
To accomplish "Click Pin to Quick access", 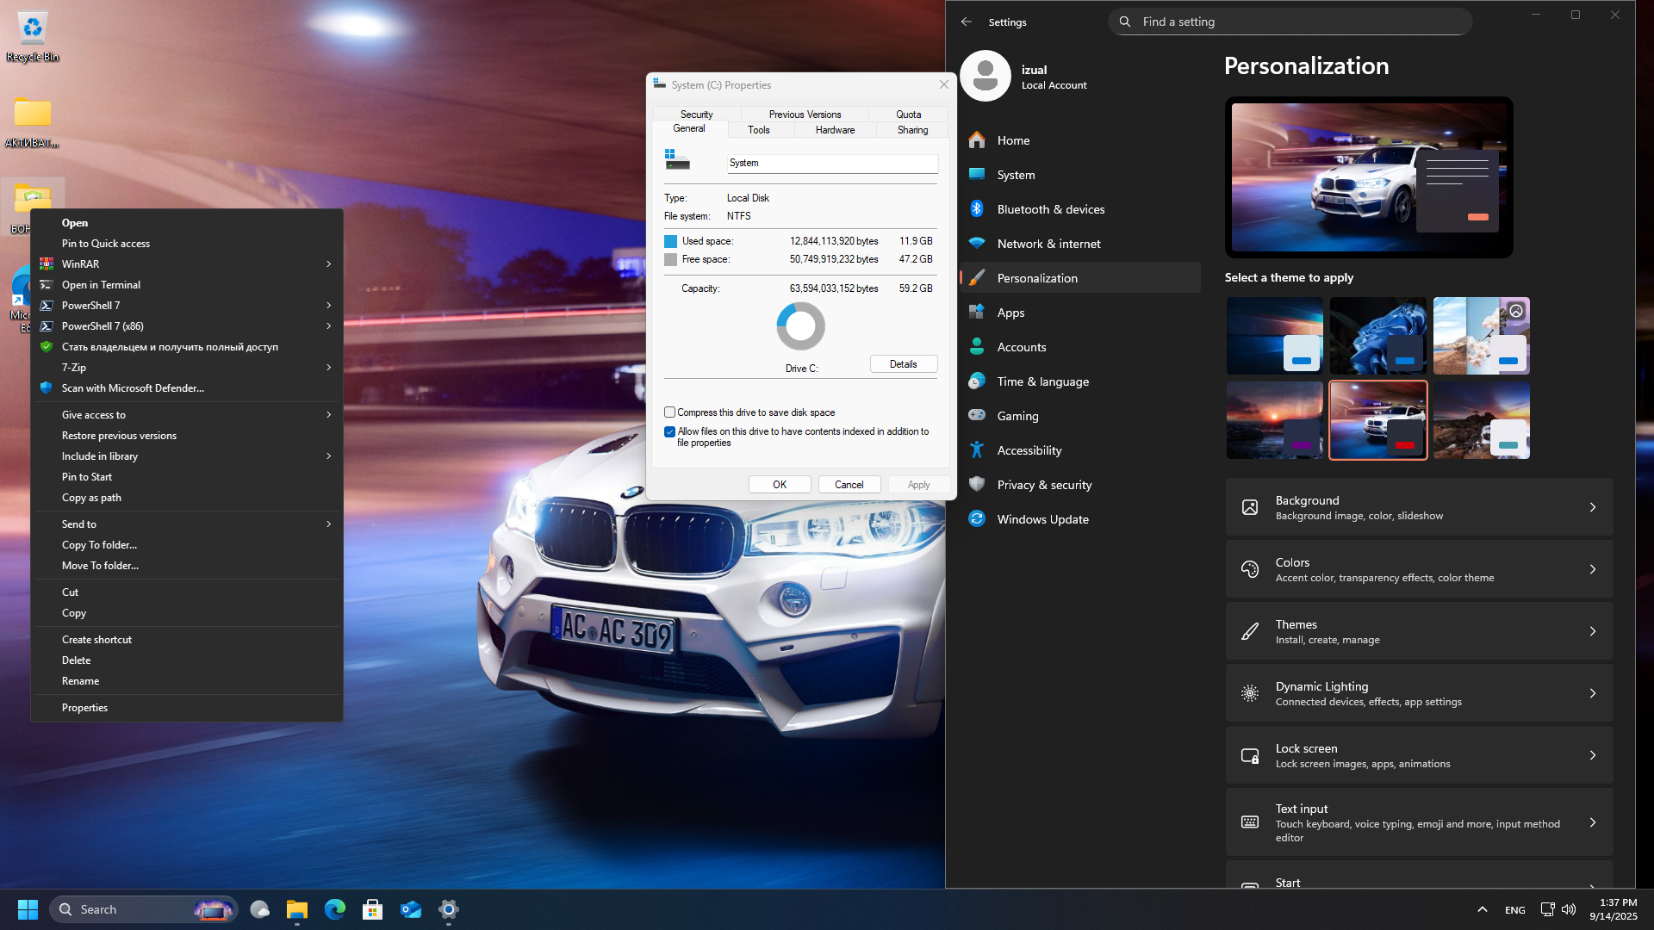I will 187,244.
